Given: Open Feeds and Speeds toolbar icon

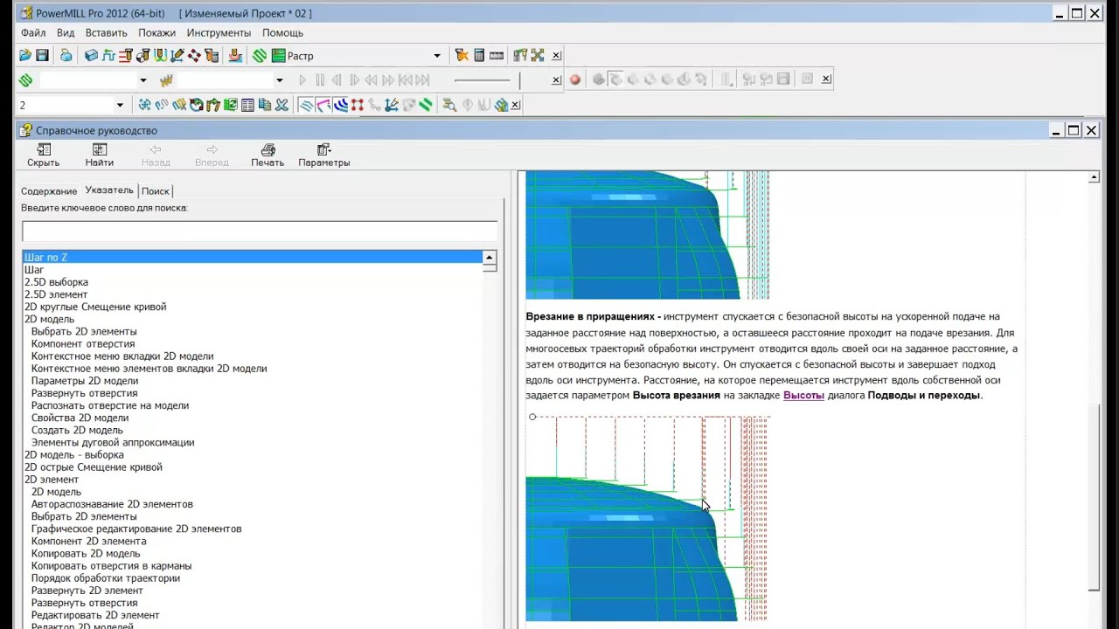Looking at the screenshot, I should [108, 55].
